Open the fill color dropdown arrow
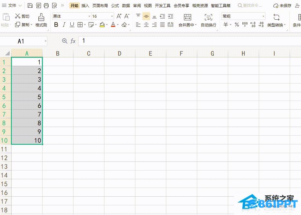This screenshot has height=215, width=301. 107,25
